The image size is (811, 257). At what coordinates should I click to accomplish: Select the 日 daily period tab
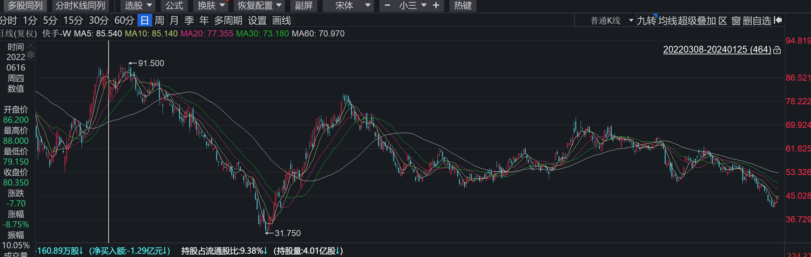(145, 21)
